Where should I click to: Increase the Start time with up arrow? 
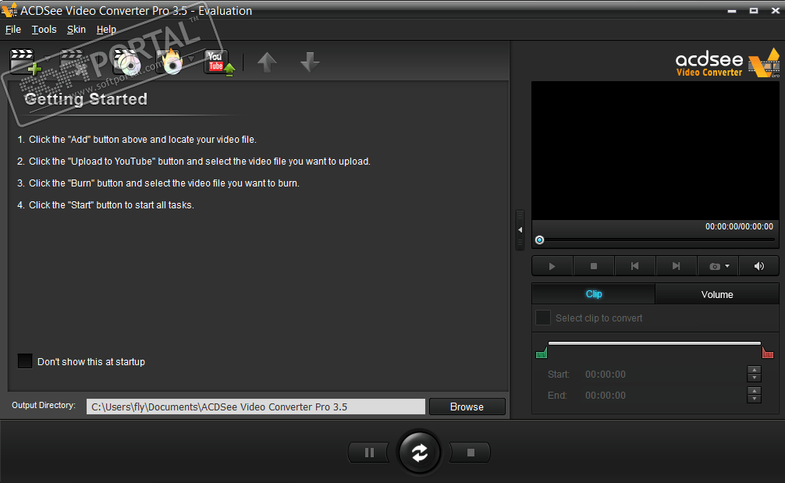pyautogui.click(x=754, y=370)
